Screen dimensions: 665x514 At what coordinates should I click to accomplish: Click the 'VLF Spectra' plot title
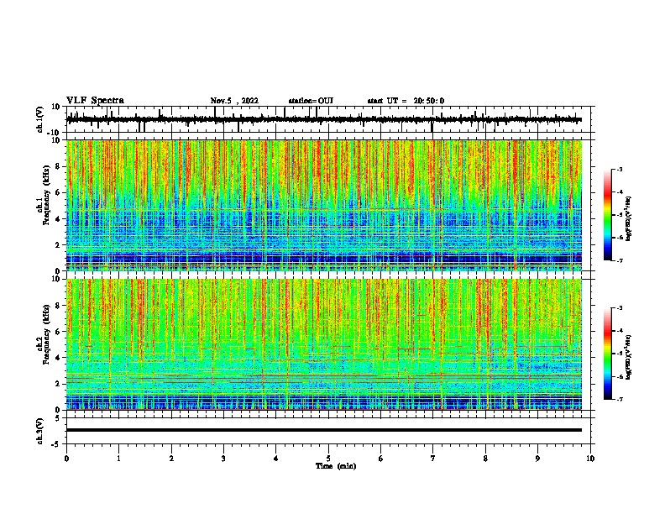pos(95,101)
